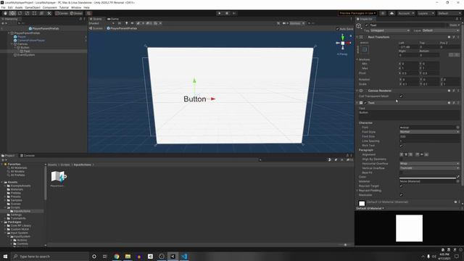The height and width of the screenshot is (261, 464).
Task: Open the Account dropdown
Action: (405, 13)
